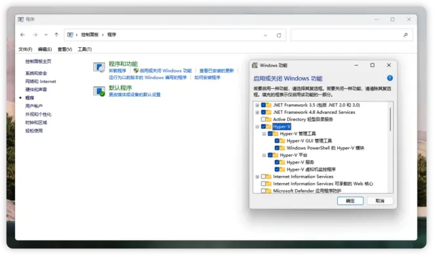Uncheck the top-level Hyper-V checkbox

tap(263, 127)
